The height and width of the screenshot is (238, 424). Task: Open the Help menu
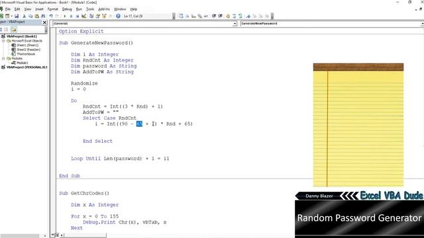tap(134, 9)
